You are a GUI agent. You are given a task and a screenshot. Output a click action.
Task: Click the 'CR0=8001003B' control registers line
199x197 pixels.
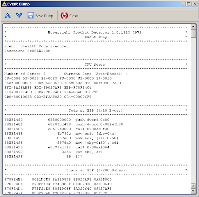point(48,97)
